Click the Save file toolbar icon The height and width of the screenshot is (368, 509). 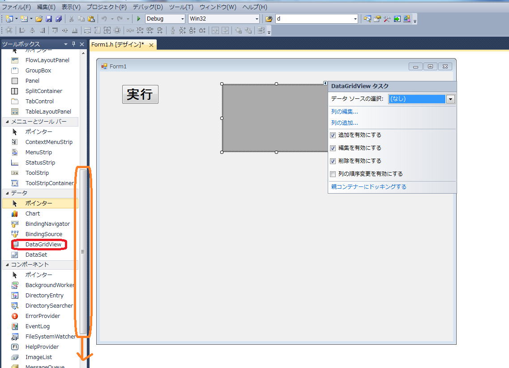coord(49,19)
